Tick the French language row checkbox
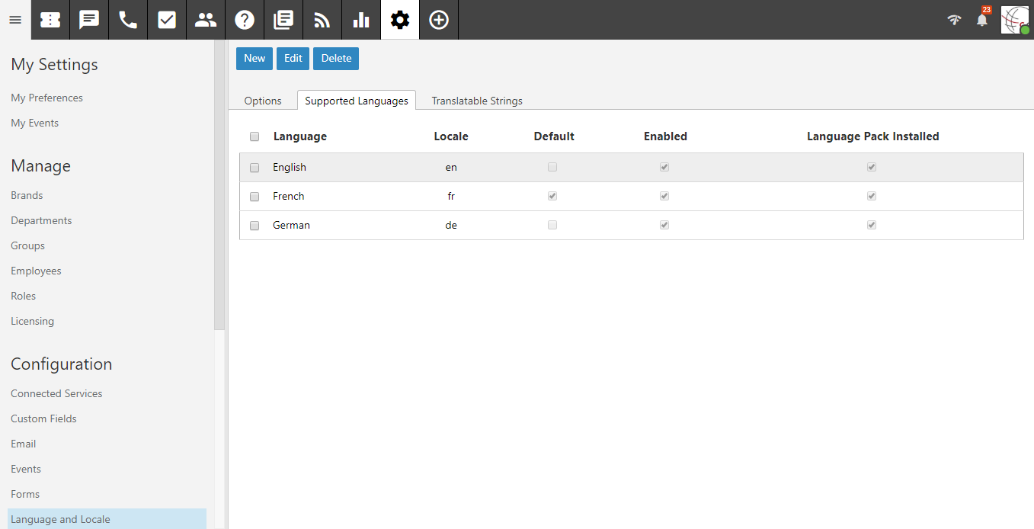This screenshot has height=529, width=1034. 254,197
